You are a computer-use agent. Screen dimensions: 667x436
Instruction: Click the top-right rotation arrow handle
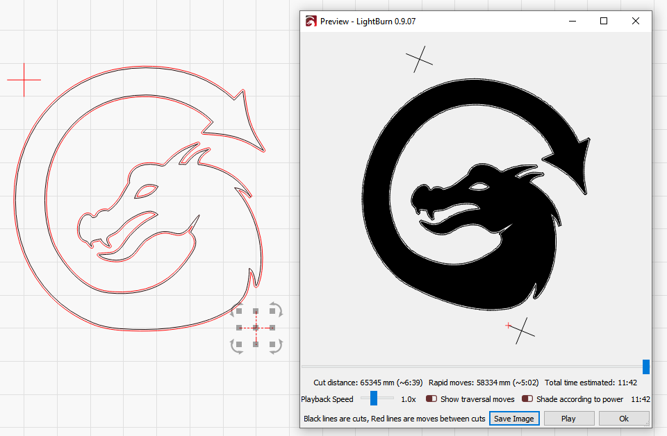[x=276, y=310]
